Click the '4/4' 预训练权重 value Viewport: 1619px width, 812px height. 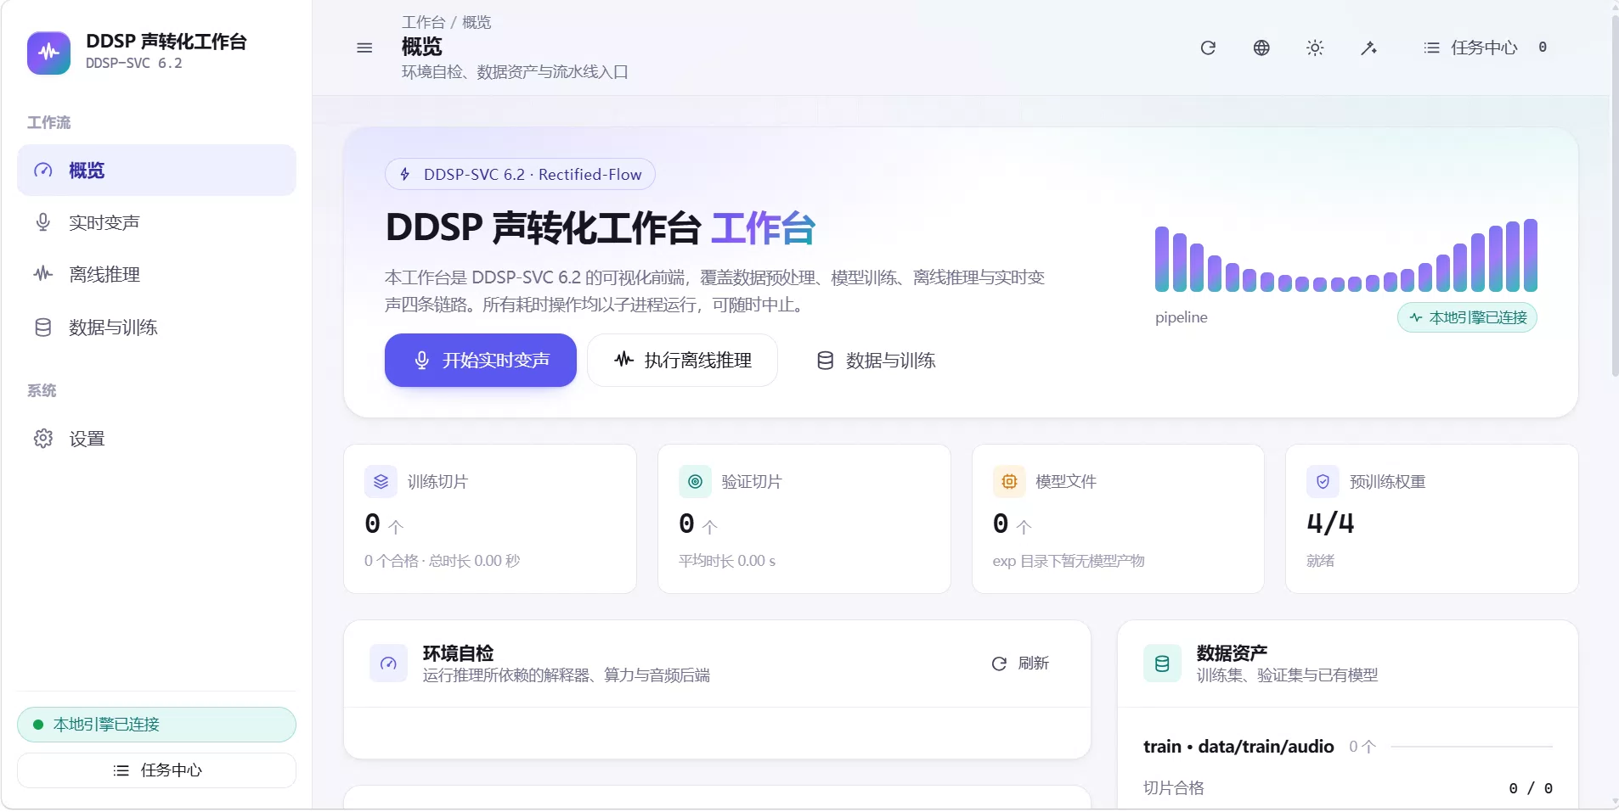(x=1330, y=523)
